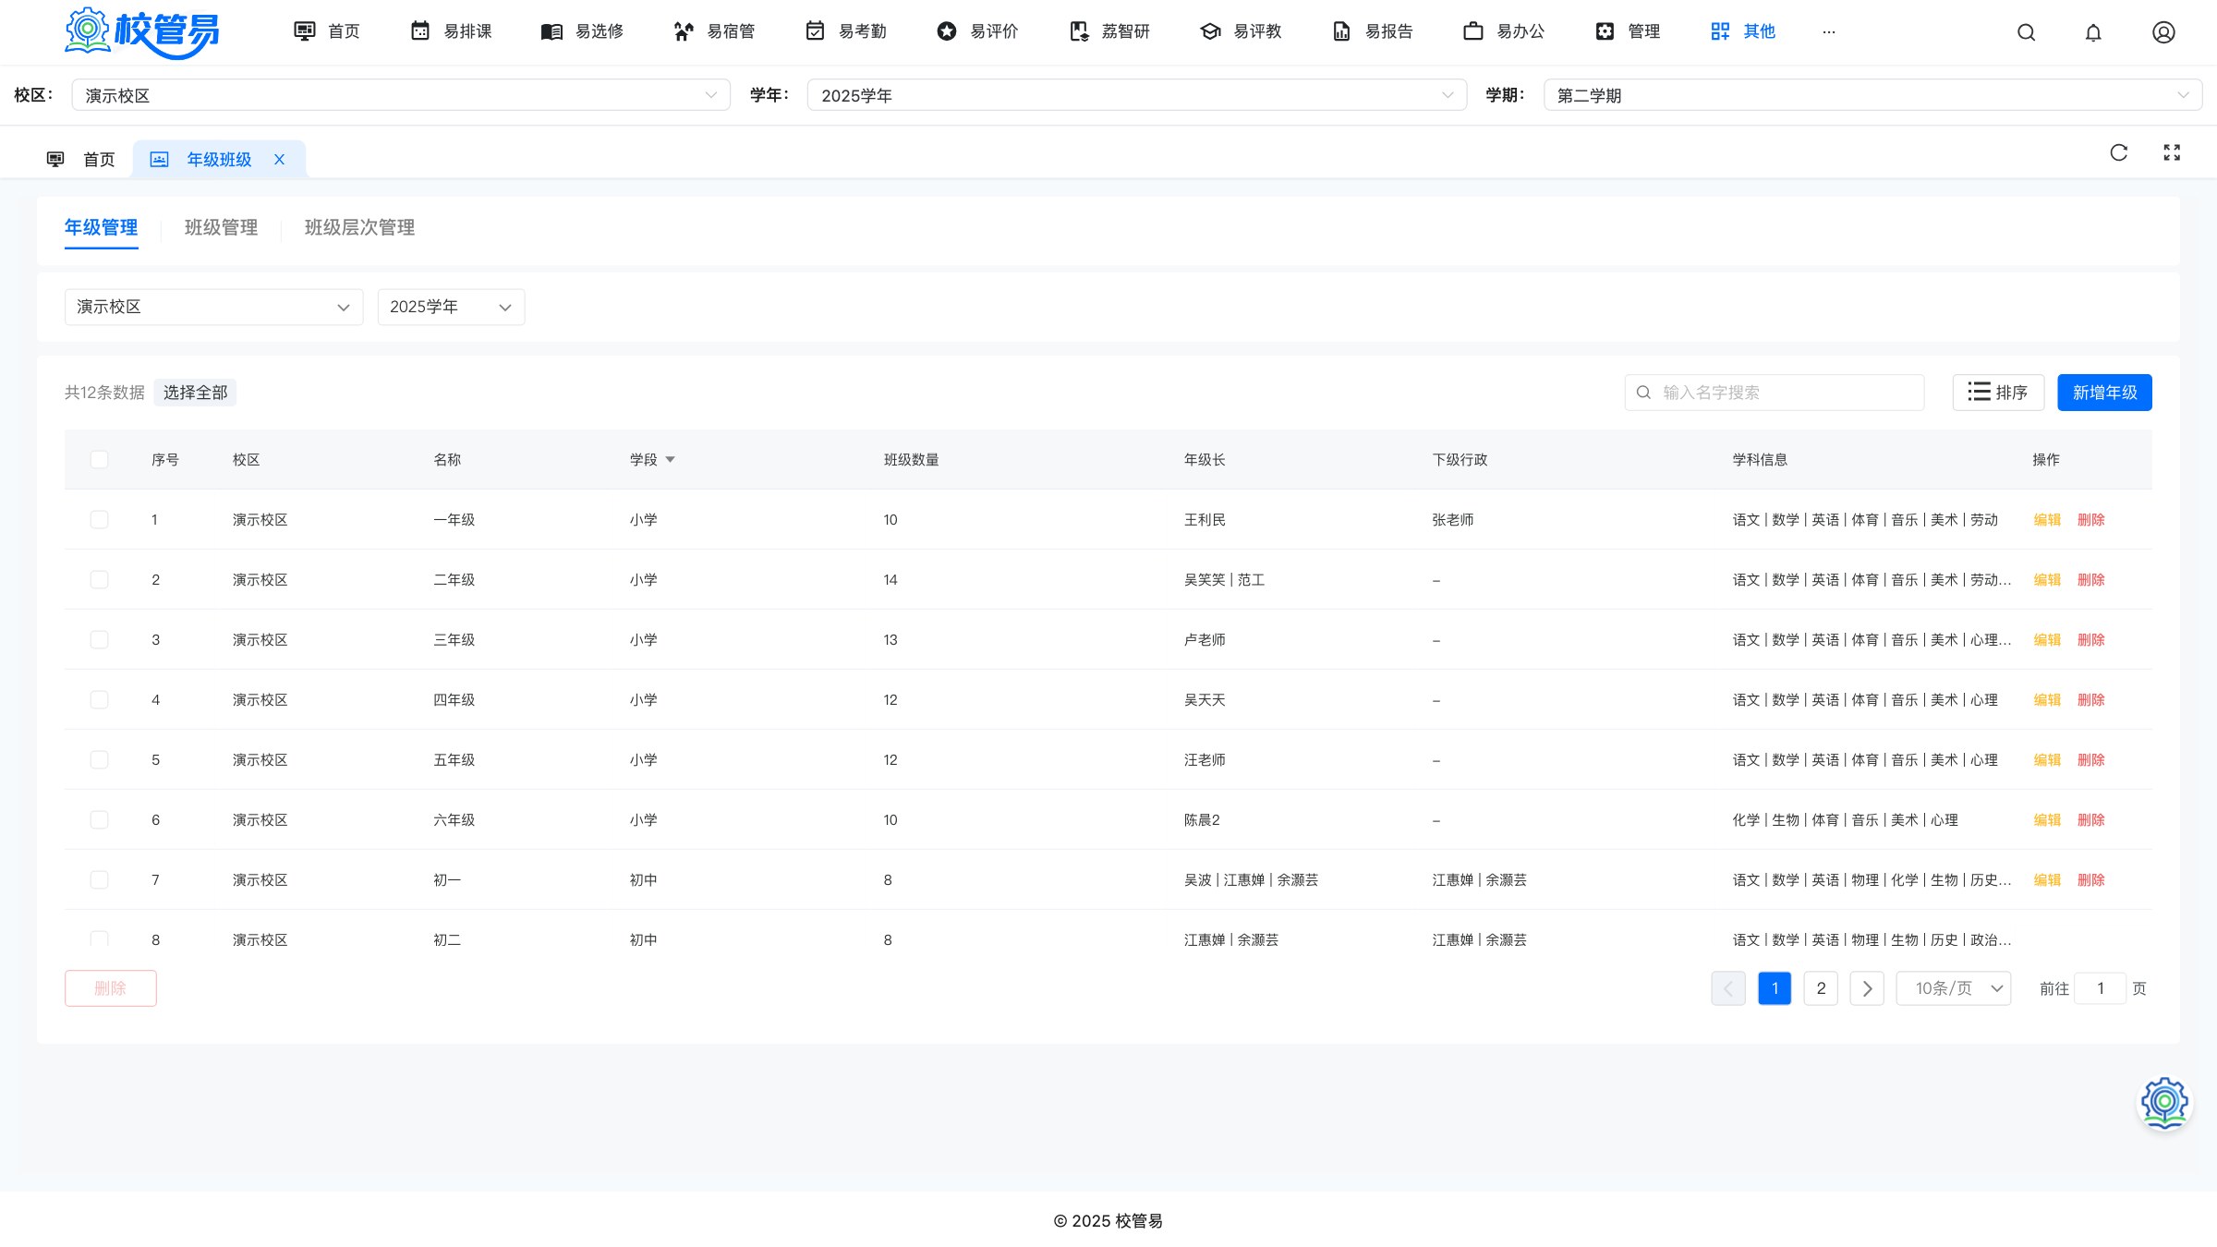
Task: Open the top 学年 dropdown
Action: 1137,95
